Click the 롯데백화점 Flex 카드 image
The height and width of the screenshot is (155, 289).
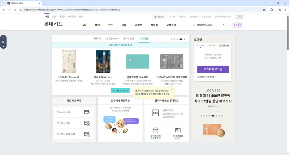(137, 61)
